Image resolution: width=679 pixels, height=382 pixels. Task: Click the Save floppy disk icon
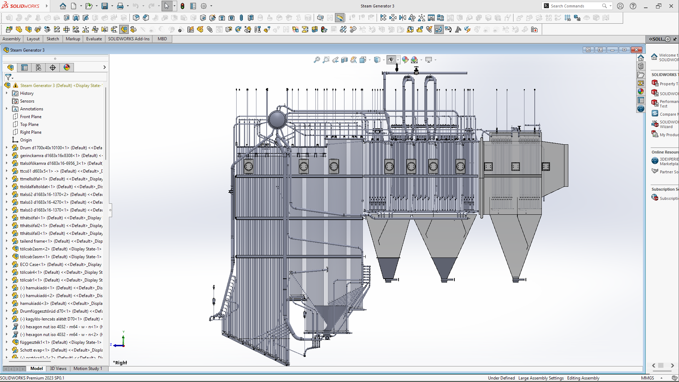pos(105,6)
